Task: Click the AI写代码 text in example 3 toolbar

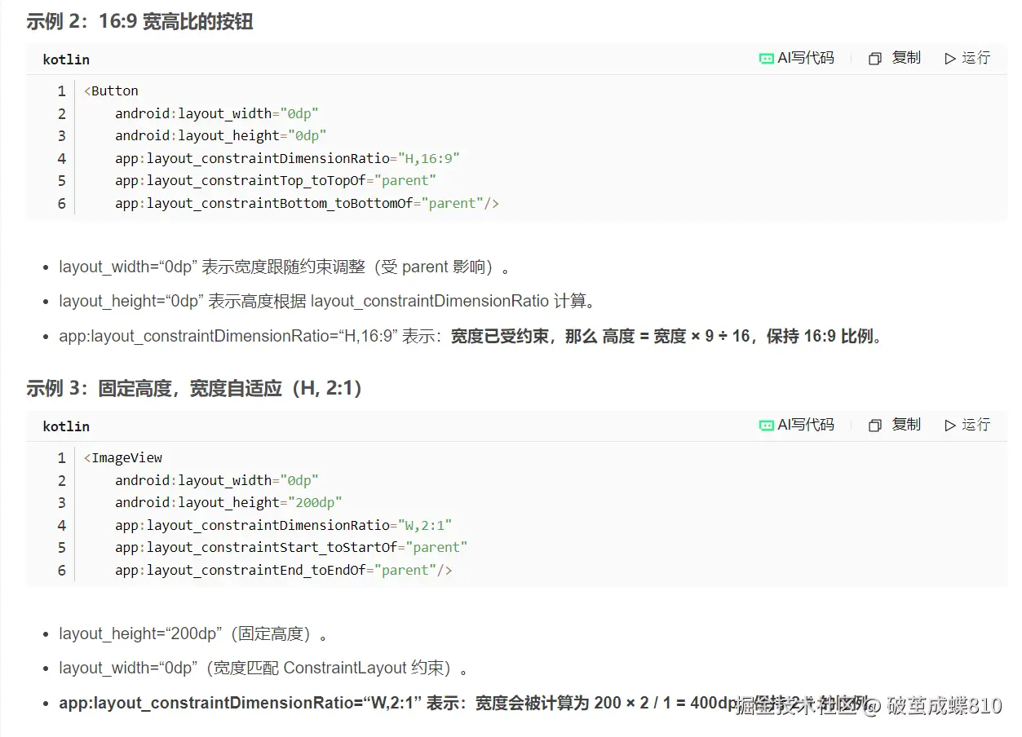Action: point(804,425)
